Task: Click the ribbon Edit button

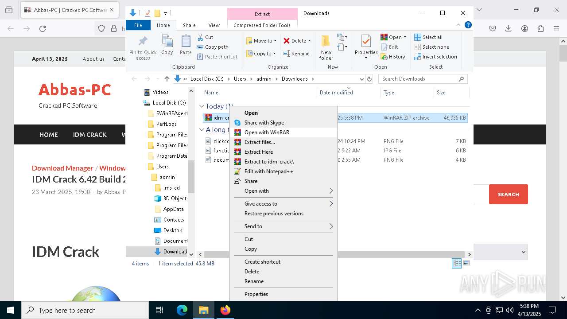Action: [389, 47]
